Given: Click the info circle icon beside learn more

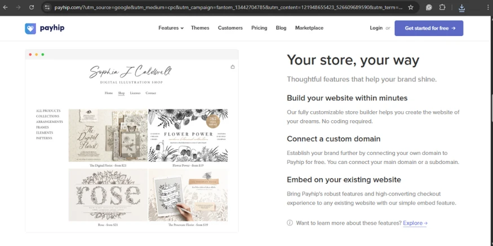Looking at the screenshot, I should [x=290, y=223].
